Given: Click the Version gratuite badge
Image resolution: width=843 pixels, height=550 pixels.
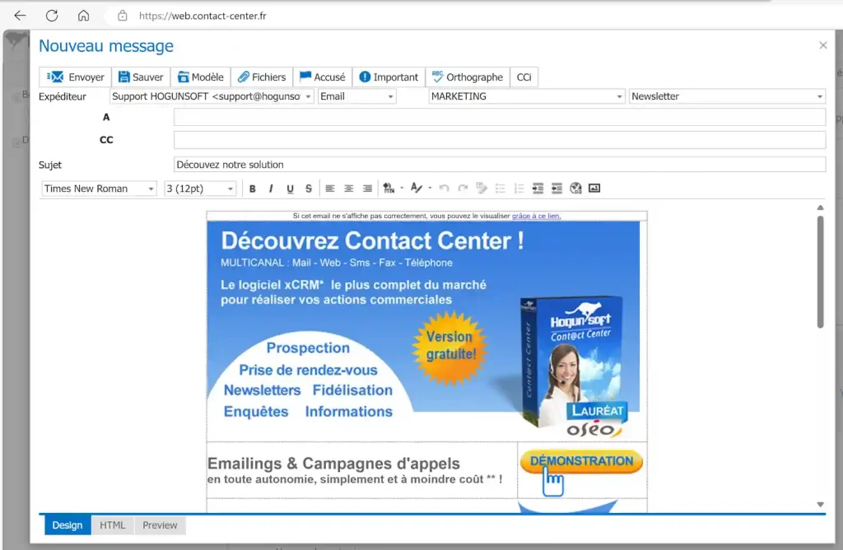Looking at the screenshot, I should (450, 347).
